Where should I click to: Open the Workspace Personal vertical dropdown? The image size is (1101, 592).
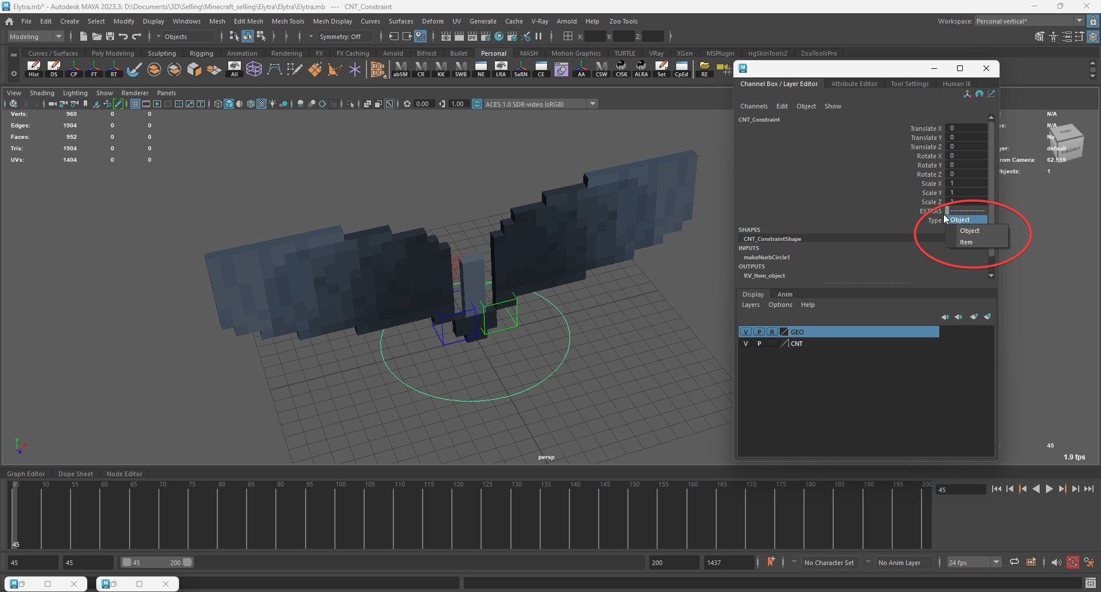1029,21
